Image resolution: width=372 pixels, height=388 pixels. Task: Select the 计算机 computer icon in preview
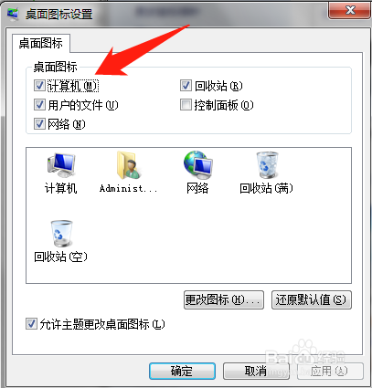[61, 165]
